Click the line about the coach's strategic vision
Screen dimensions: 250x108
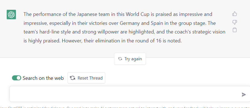click(x=124, y=32)
